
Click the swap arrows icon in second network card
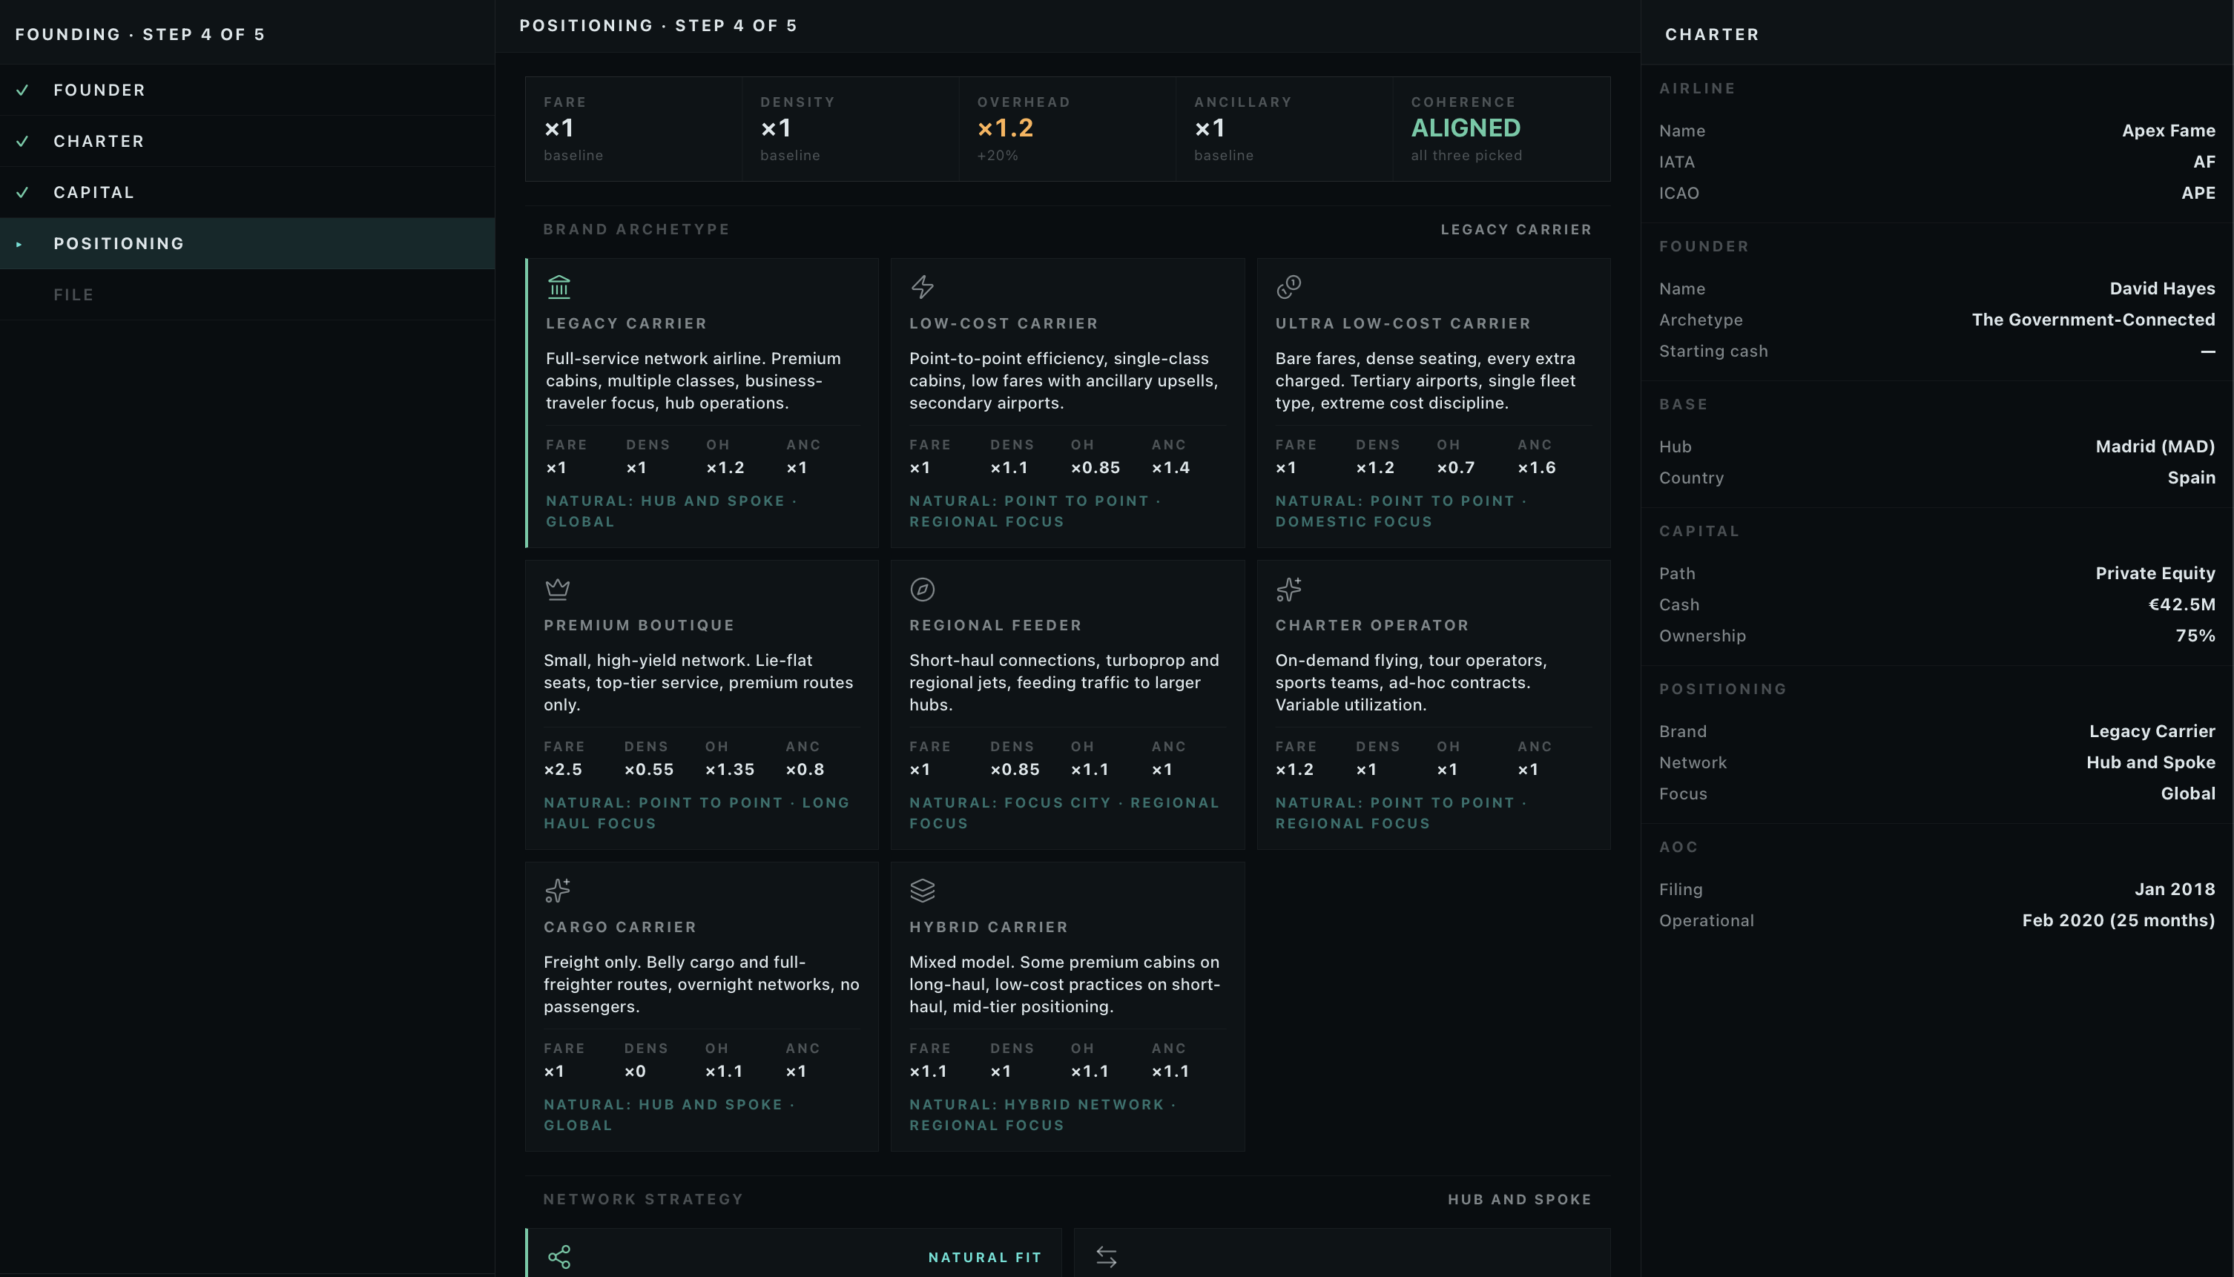1107,1257
